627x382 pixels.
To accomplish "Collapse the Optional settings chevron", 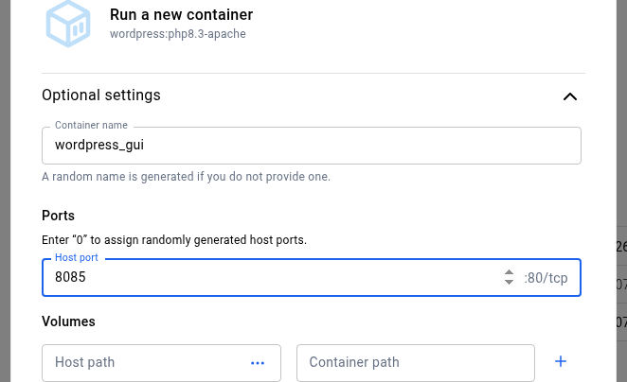I will pyautogui.click(x=569, y=96).
